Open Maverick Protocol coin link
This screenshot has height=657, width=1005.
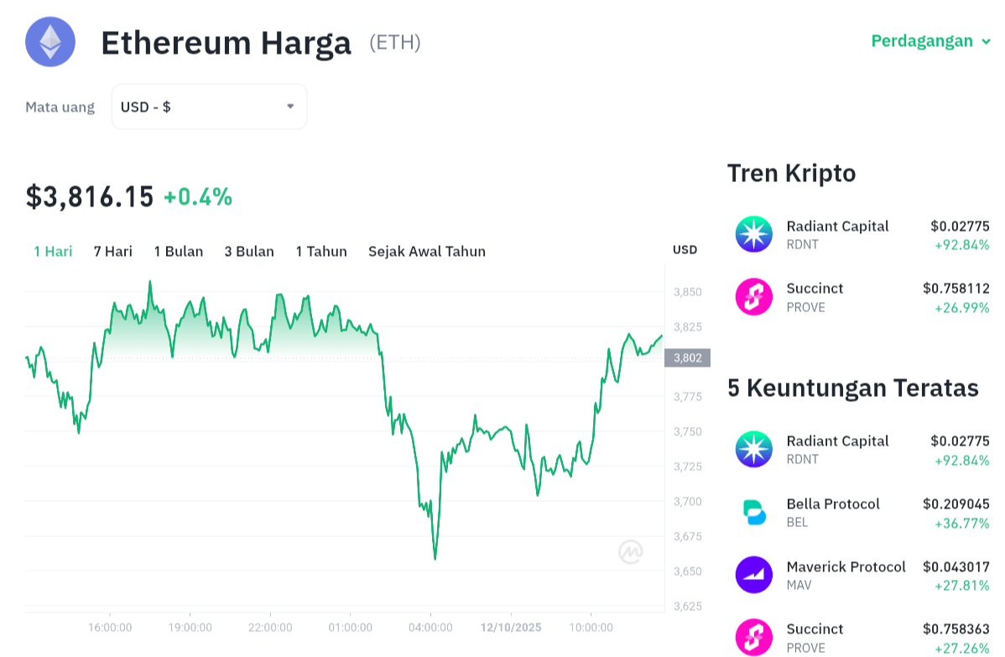click(846, 567)
